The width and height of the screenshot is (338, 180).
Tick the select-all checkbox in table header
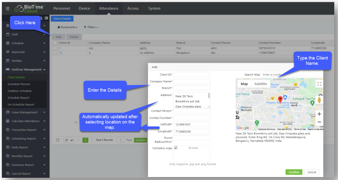point(55,43)
